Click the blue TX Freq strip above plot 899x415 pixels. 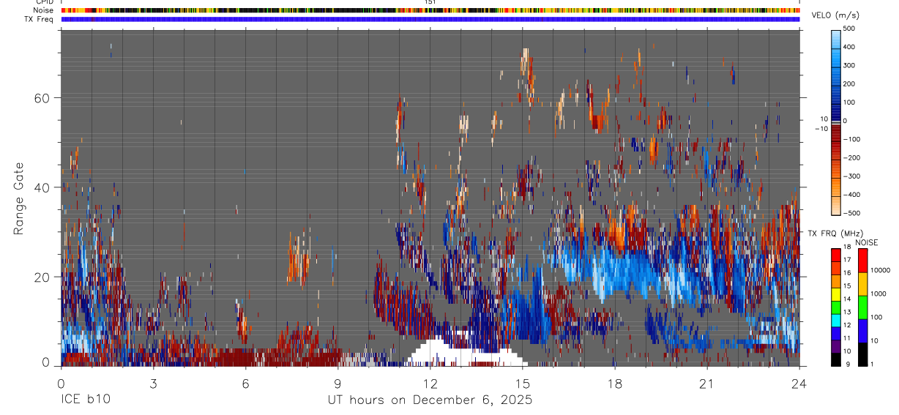click(x=430, y=19)
